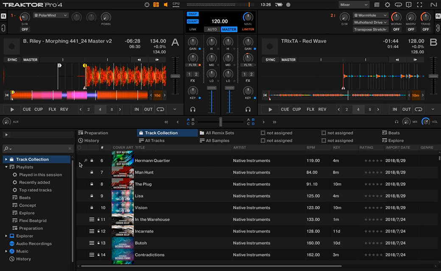Click the crossfader handle
Screen dimensions: 441x271
(220, 122)
